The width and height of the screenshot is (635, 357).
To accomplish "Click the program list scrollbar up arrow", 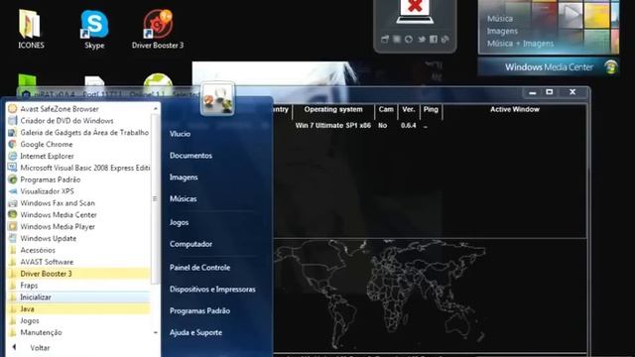I will [x=155, y=109].
